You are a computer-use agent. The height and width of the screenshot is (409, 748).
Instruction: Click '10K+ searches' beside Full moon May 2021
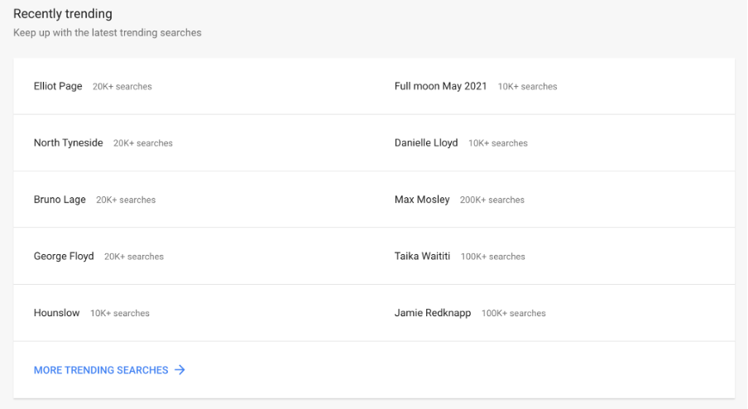pos(527,87)
